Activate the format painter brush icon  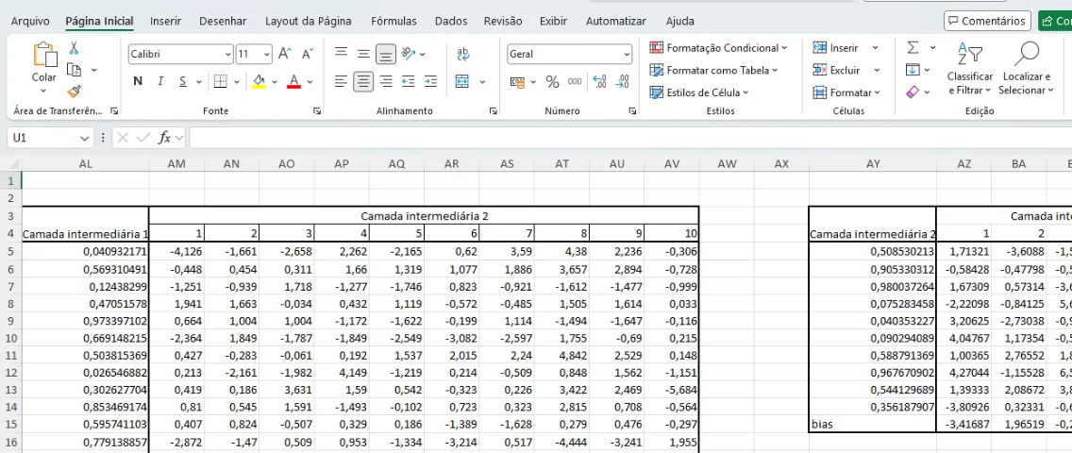tap(74, 92)
